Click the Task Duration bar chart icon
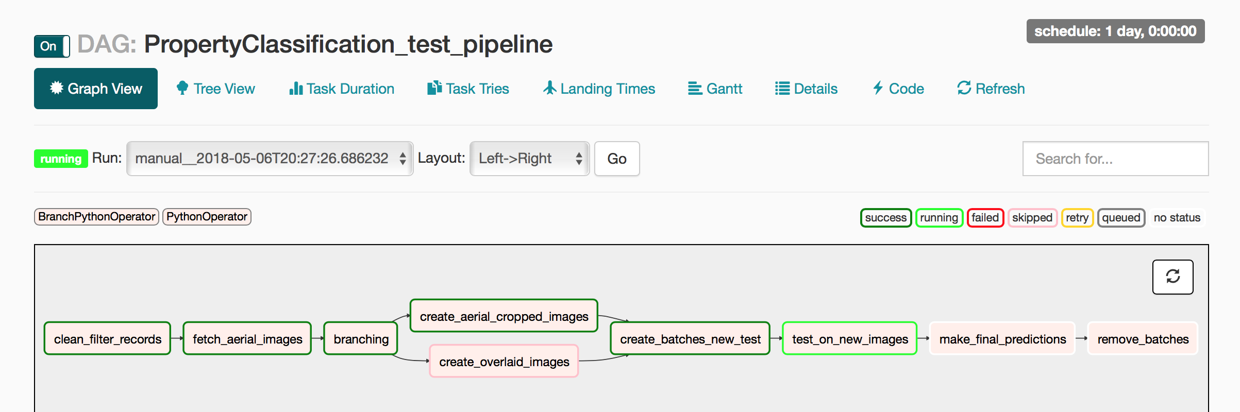 (296, 88)
